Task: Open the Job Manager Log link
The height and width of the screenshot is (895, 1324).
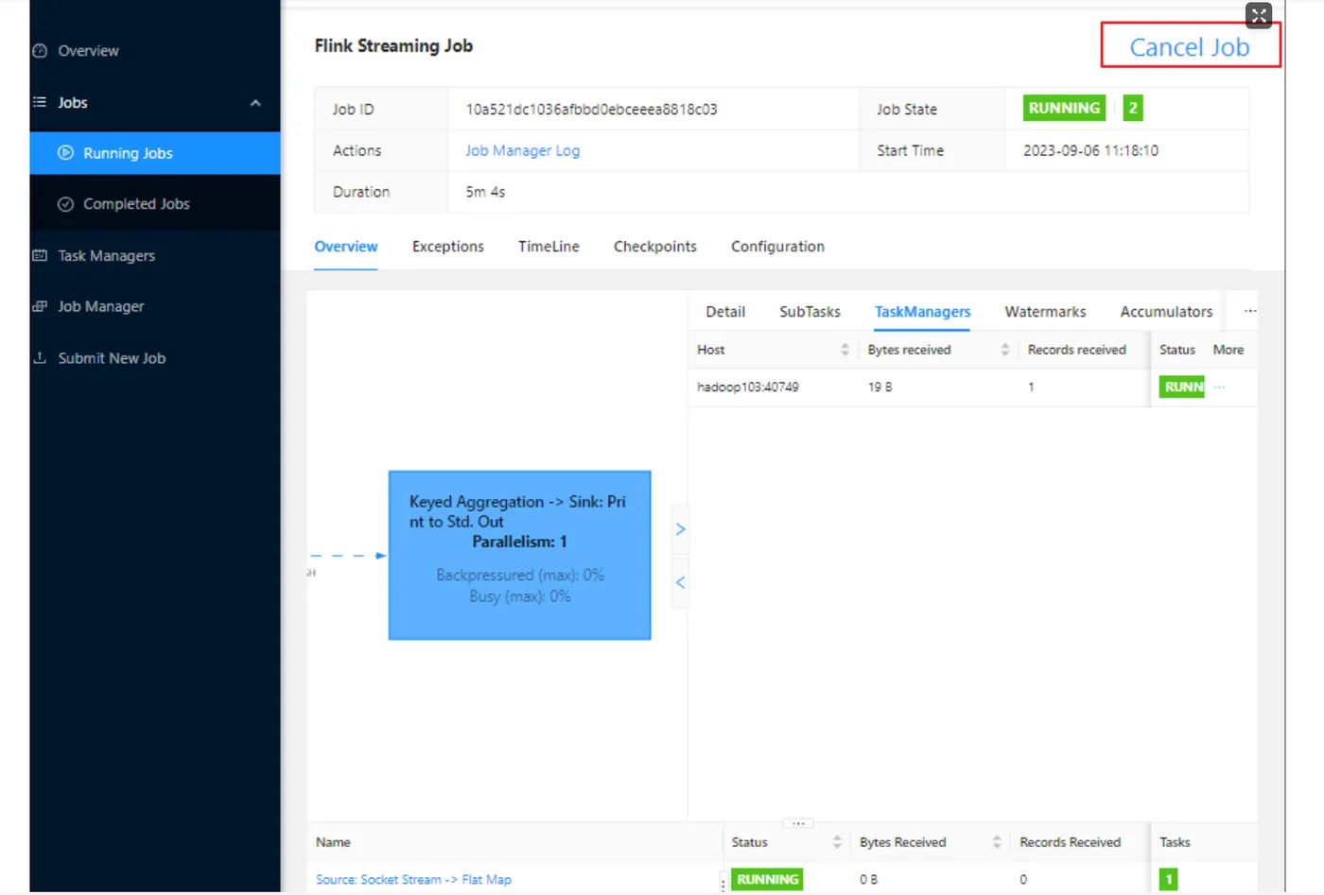Action: tap(522, 150)
